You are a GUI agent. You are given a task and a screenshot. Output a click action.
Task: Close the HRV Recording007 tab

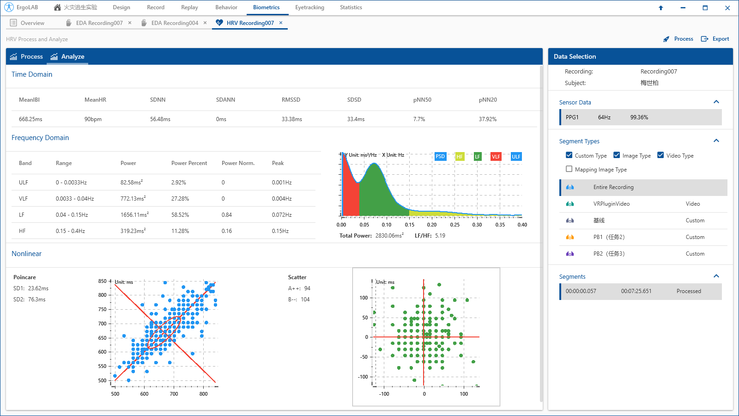281,23
